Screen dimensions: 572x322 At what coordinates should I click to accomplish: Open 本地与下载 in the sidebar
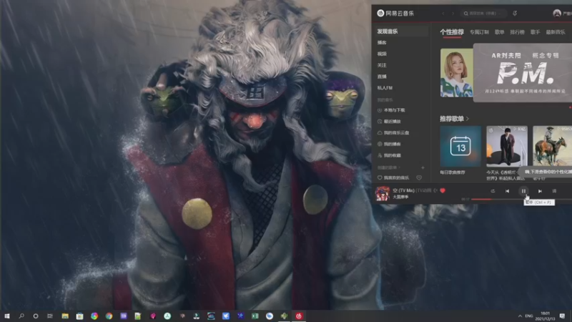pyautogui.click(x=391, y=110)
